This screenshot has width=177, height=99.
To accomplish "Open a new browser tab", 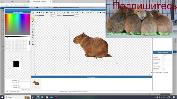I will [x=54, y=2].
